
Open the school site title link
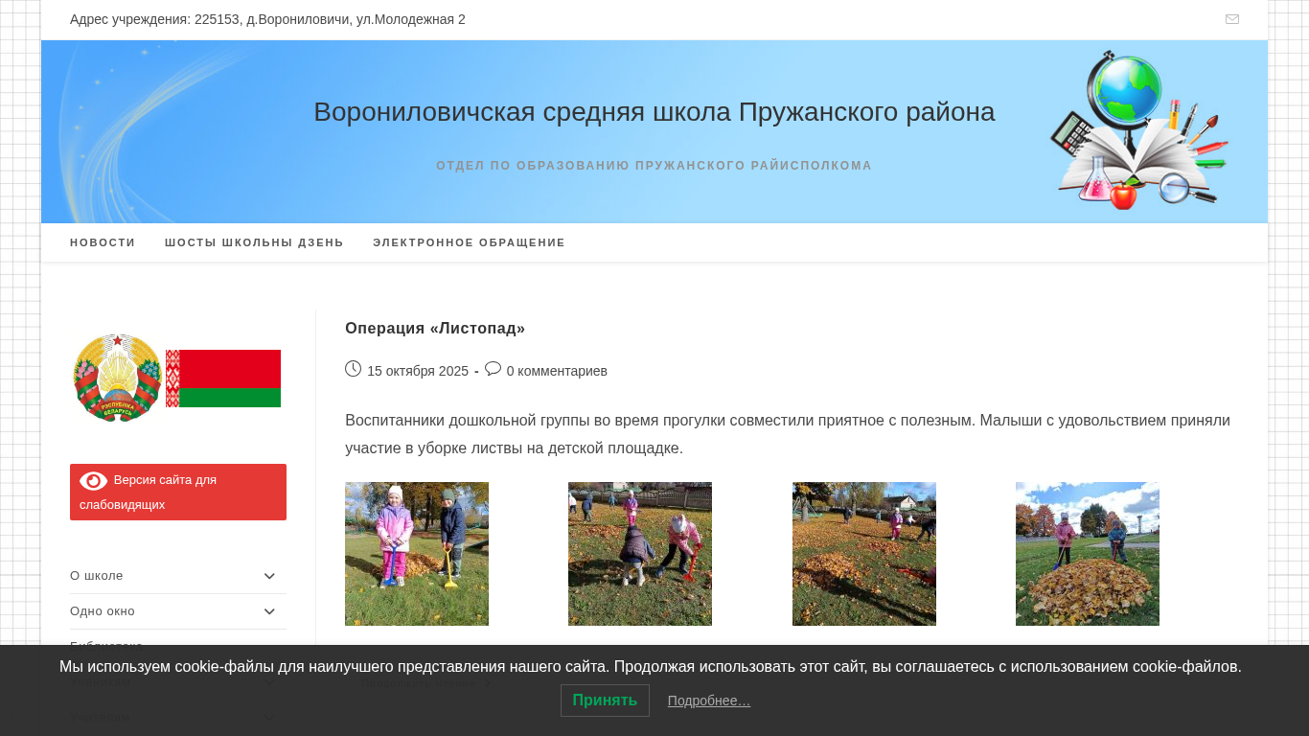pos(654,112)
